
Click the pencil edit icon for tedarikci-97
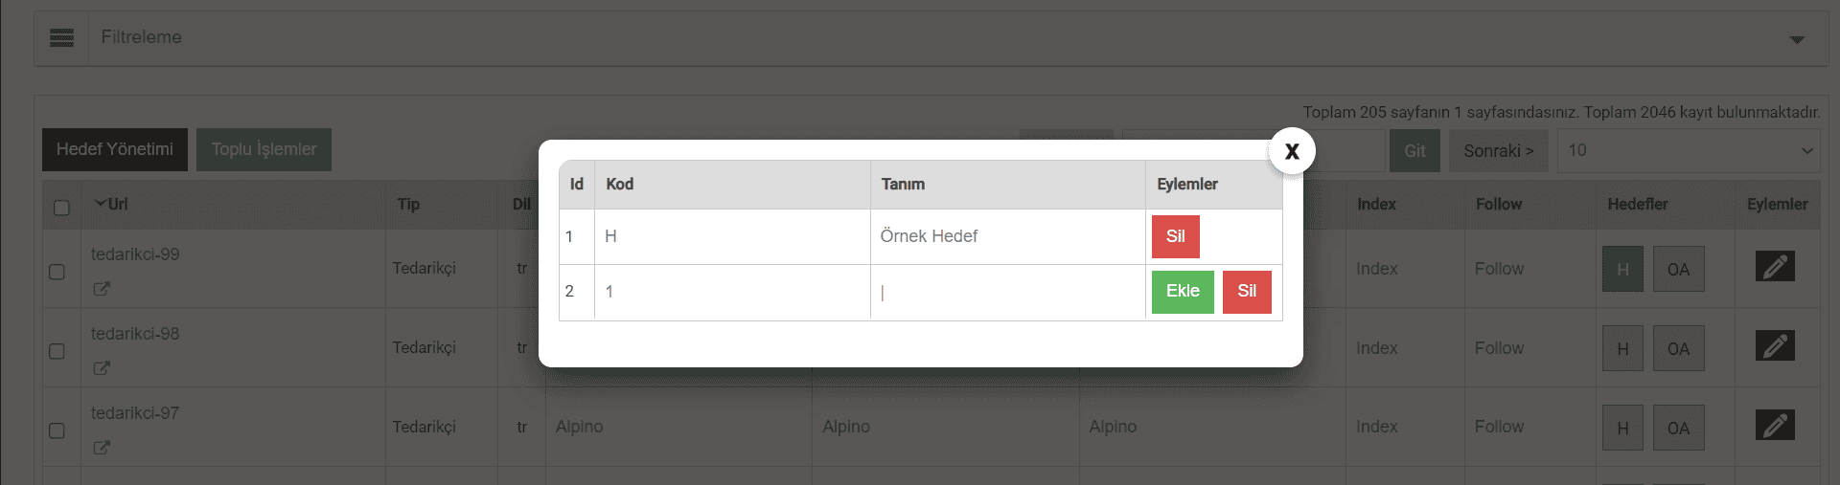point(1775,426)
